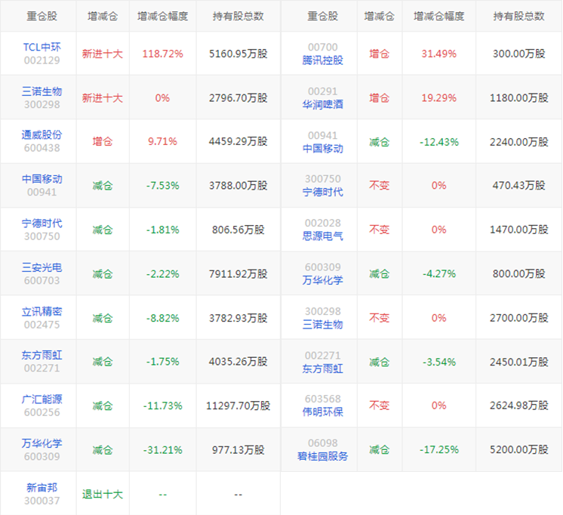Select the 19.29% increase value
The height and width of the screenshot is (515, 563).
tap(439, 98)
